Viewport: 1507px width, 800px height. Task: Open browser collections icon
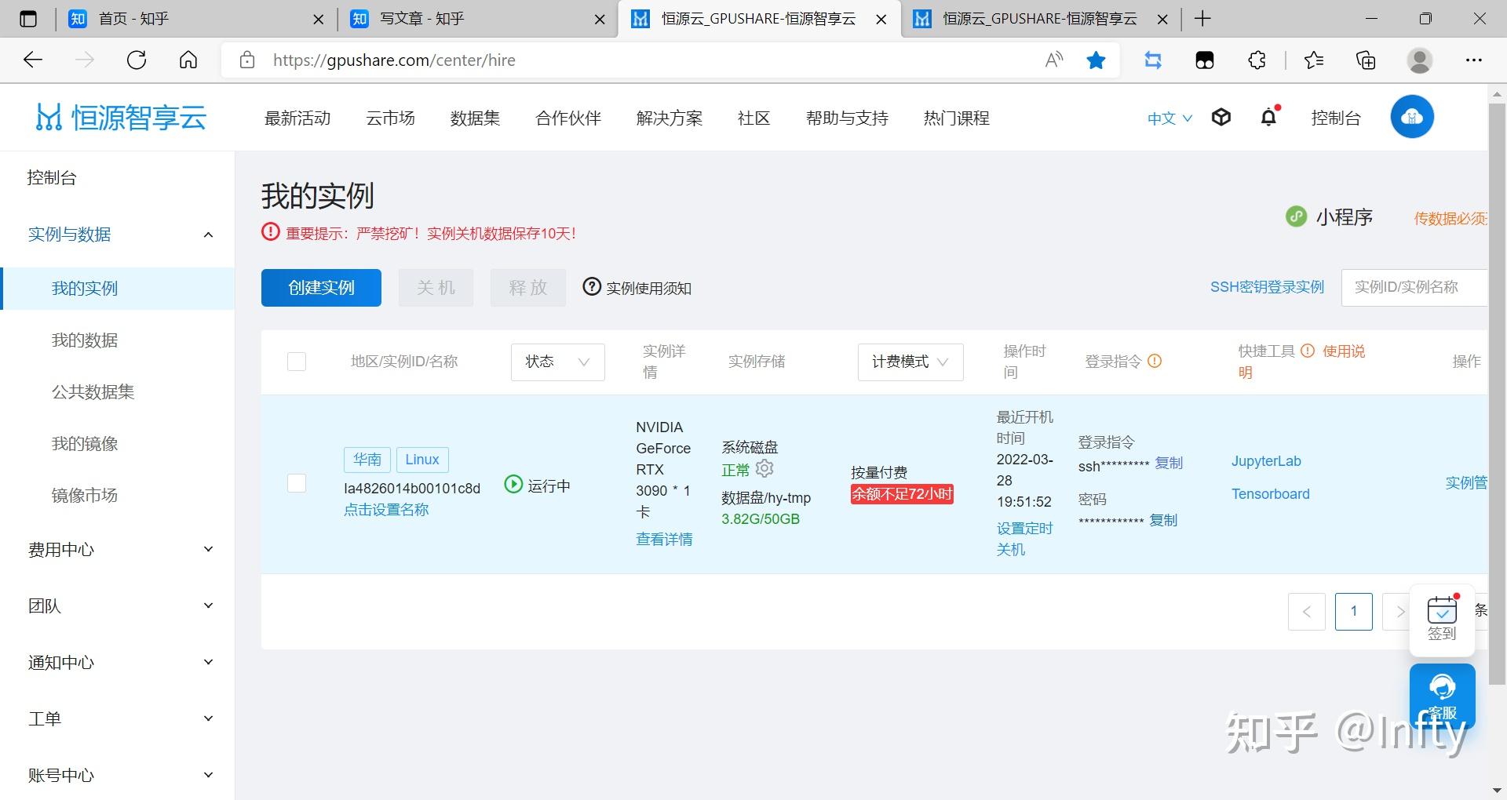[1366, 60]
